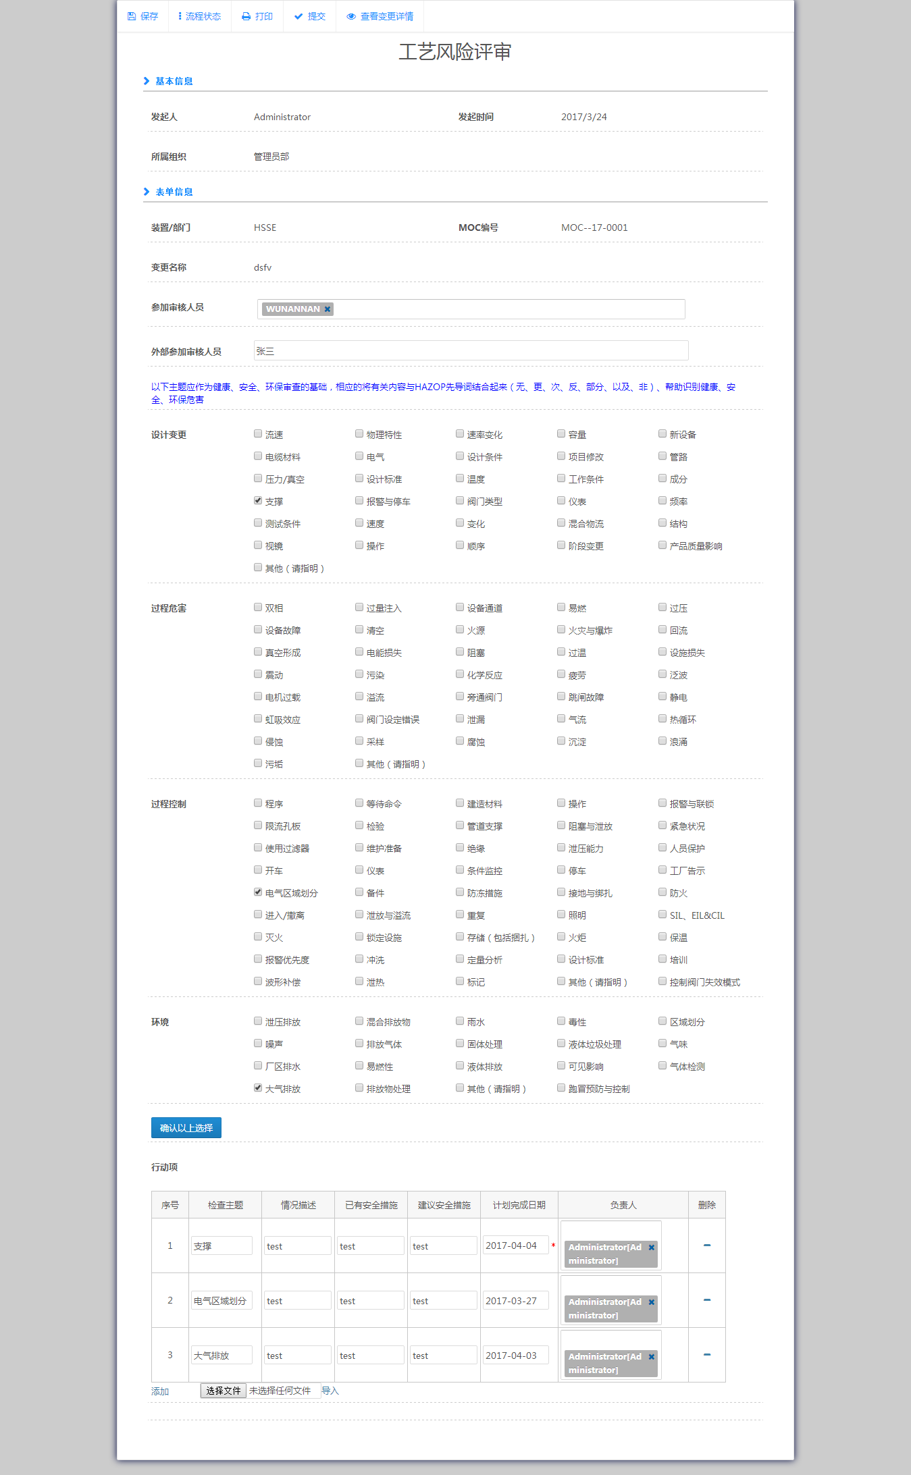The width and height of the screenshot is (911, 1475).
Task: Check 其他（请指明）under 设计变更
Action: (x=258, y=567)
